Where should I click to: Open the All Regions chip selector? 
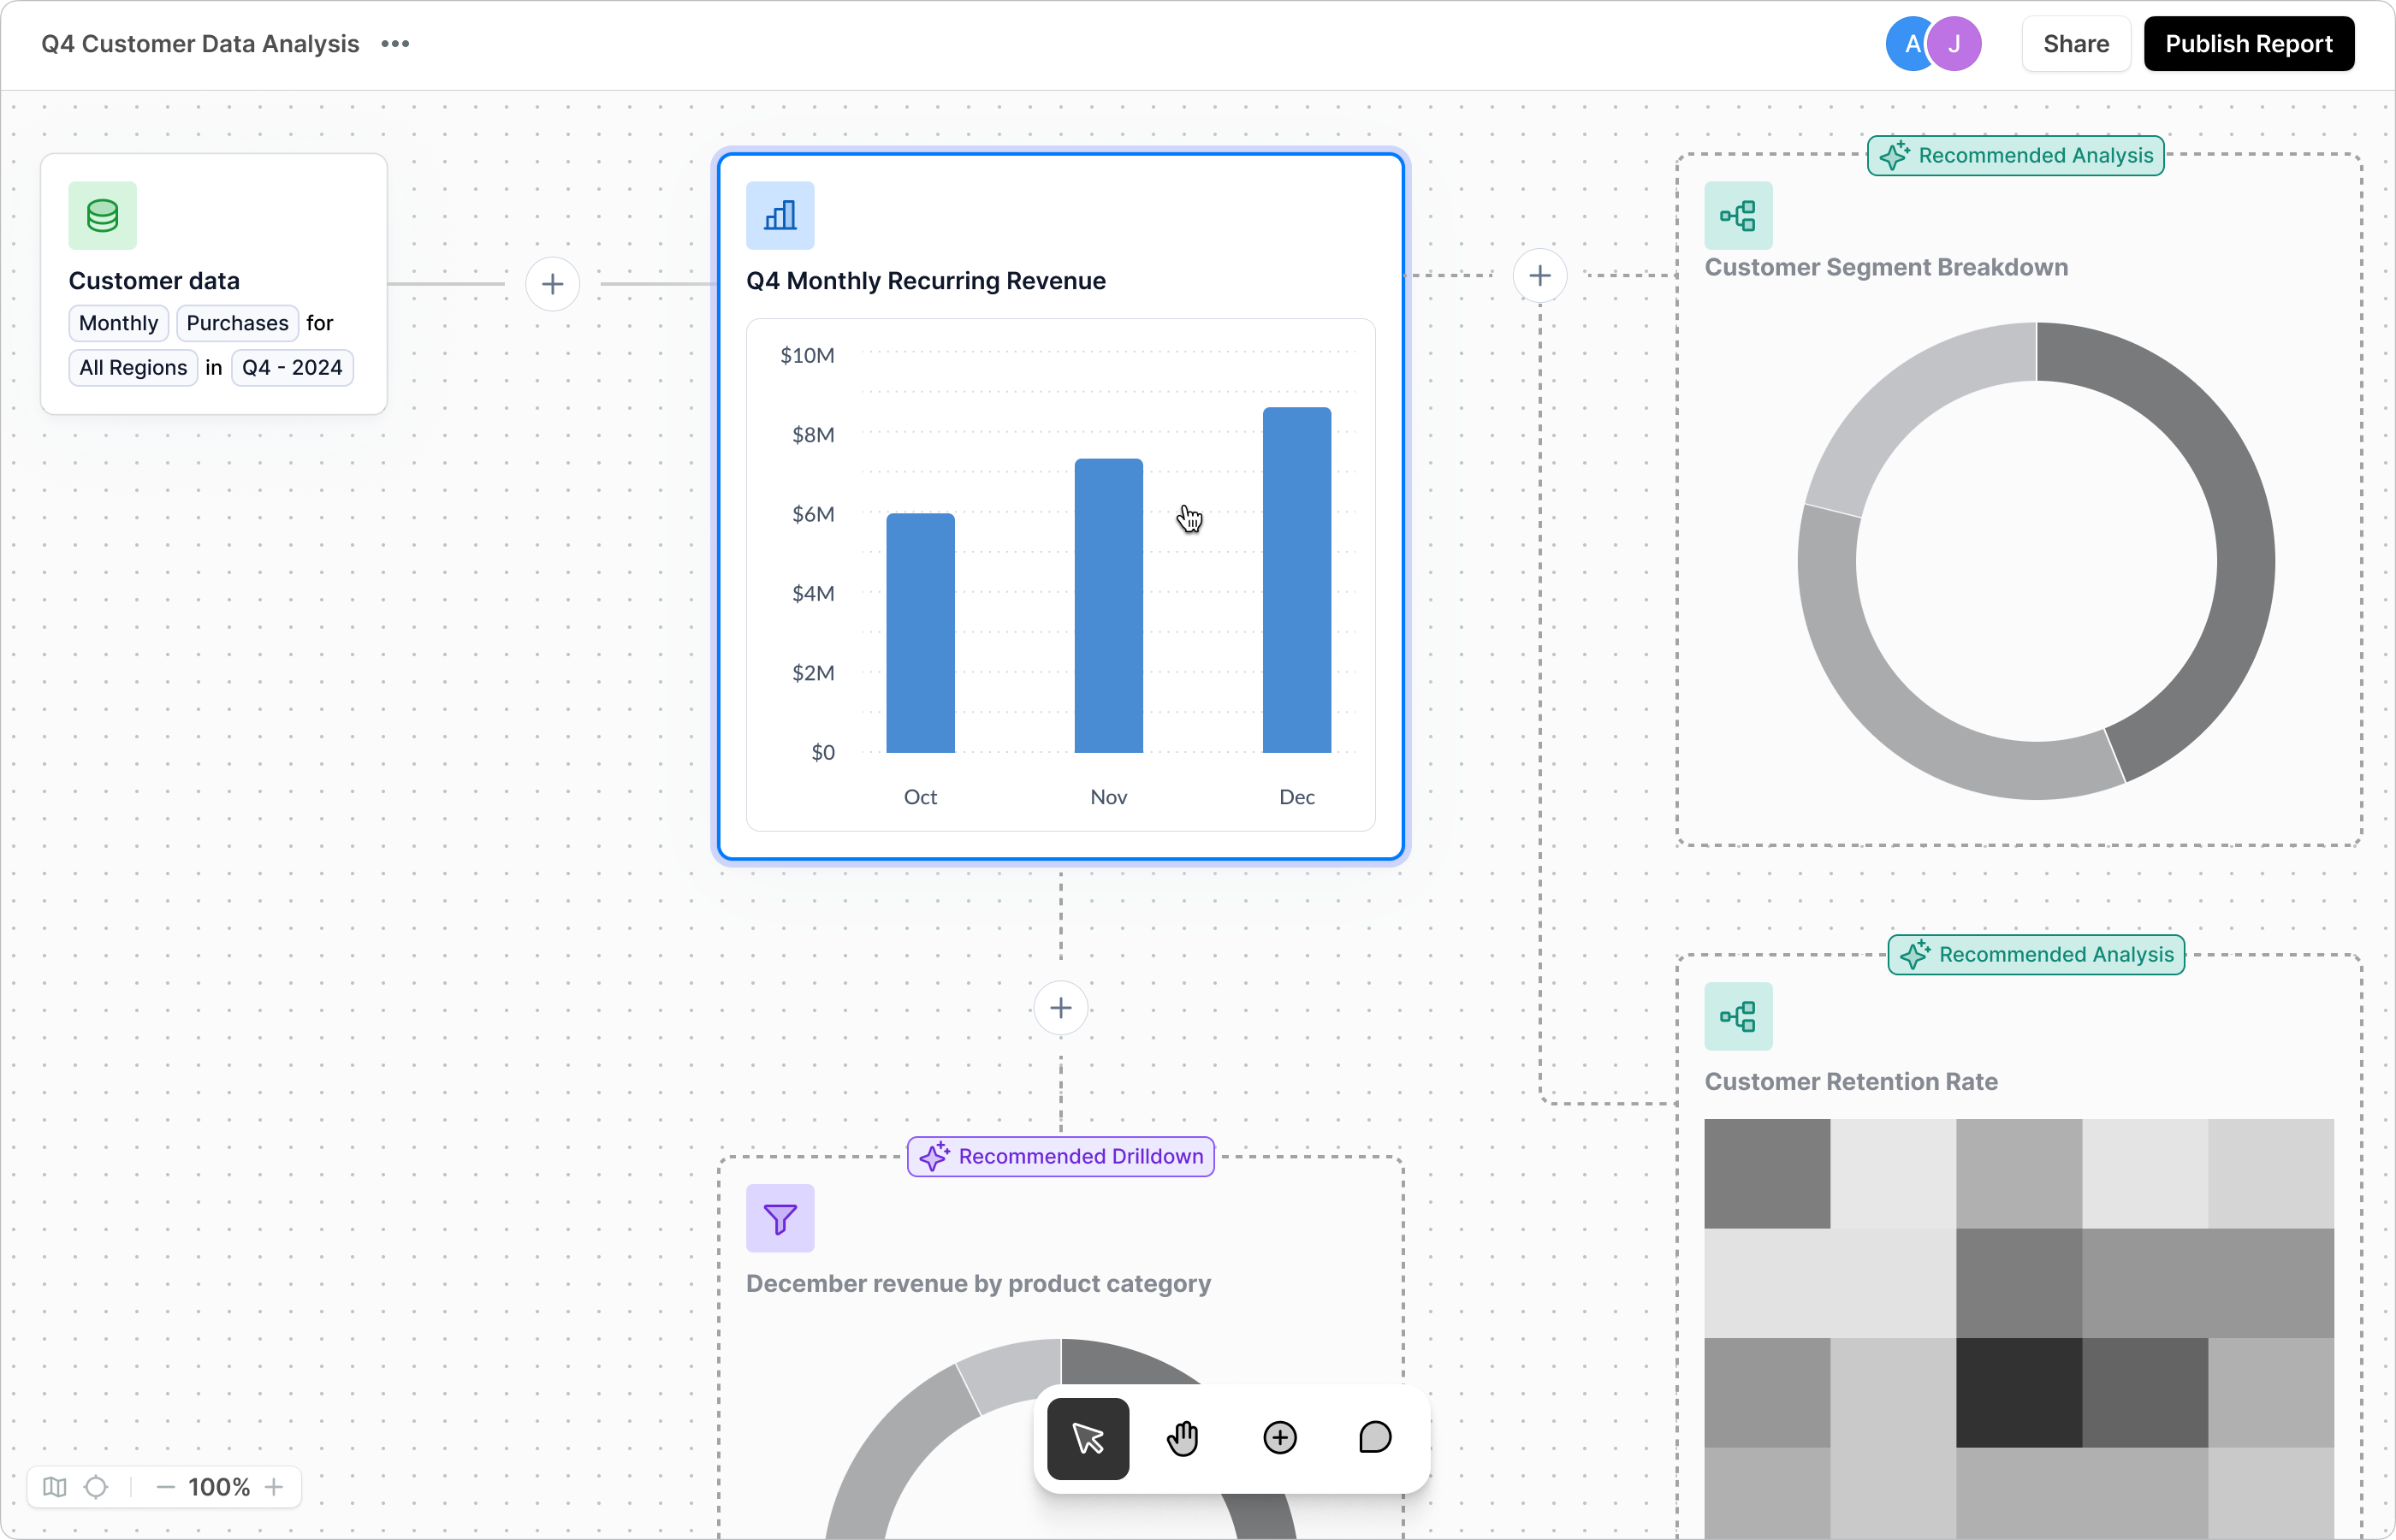(133, 367)
